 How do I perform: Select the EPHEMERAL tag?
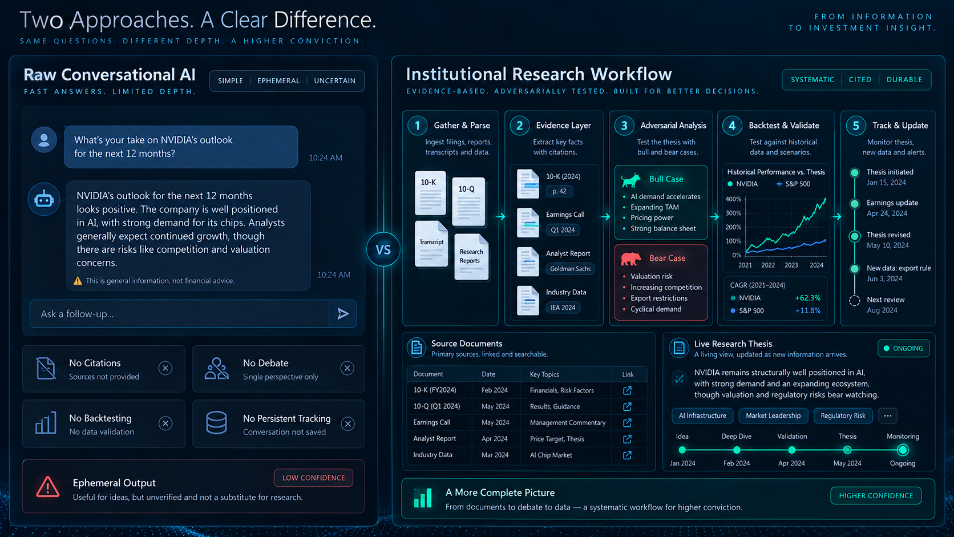[278, 81]
